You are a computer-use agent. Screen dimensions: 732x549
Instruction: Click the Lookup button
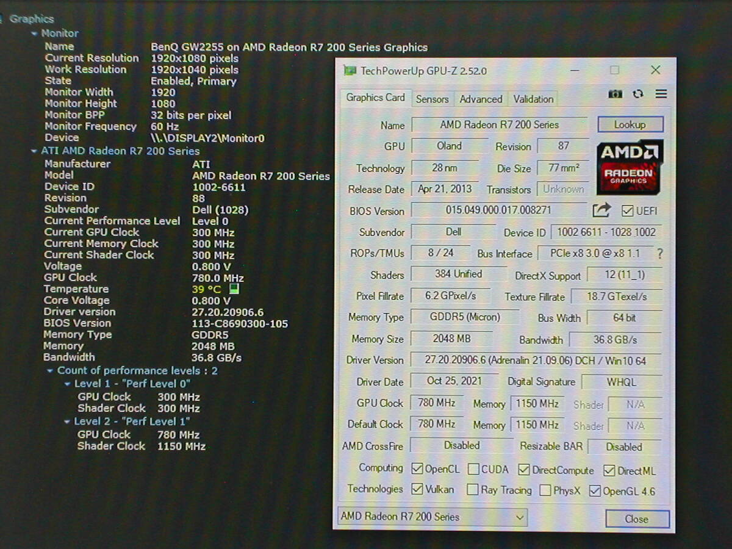click(x=630, y=124)
